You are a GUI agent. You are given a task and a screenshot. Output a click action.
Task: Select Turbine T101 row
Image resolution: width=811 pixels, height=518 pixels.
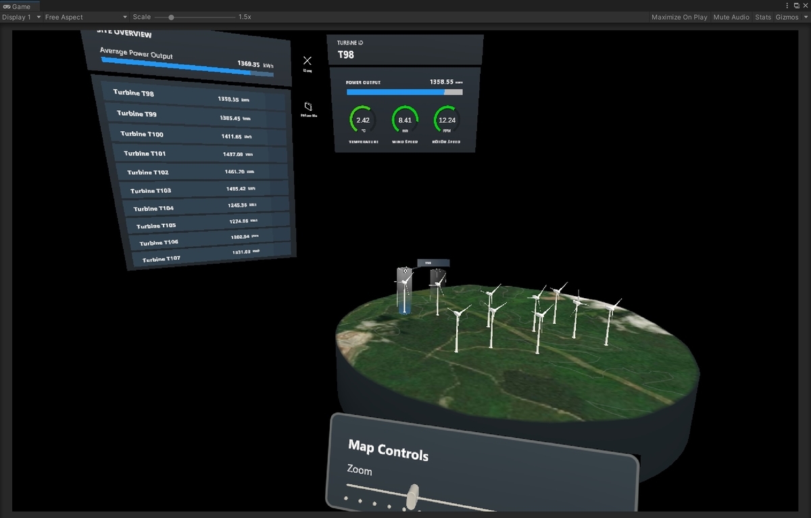point(201,154)
